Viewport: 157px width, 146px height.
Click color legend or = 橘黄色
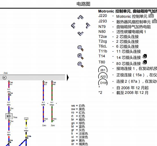click(x=80, y=144)
